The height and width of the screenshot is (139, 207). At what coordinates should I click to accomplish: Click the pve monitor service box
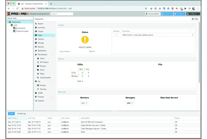(x=85, y=103)
